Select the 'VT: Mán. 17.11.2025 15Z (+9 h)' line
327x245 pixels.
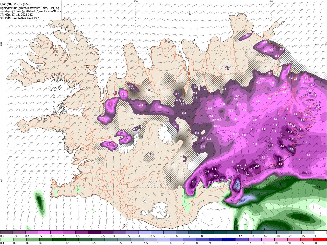(x=20, y=18)
